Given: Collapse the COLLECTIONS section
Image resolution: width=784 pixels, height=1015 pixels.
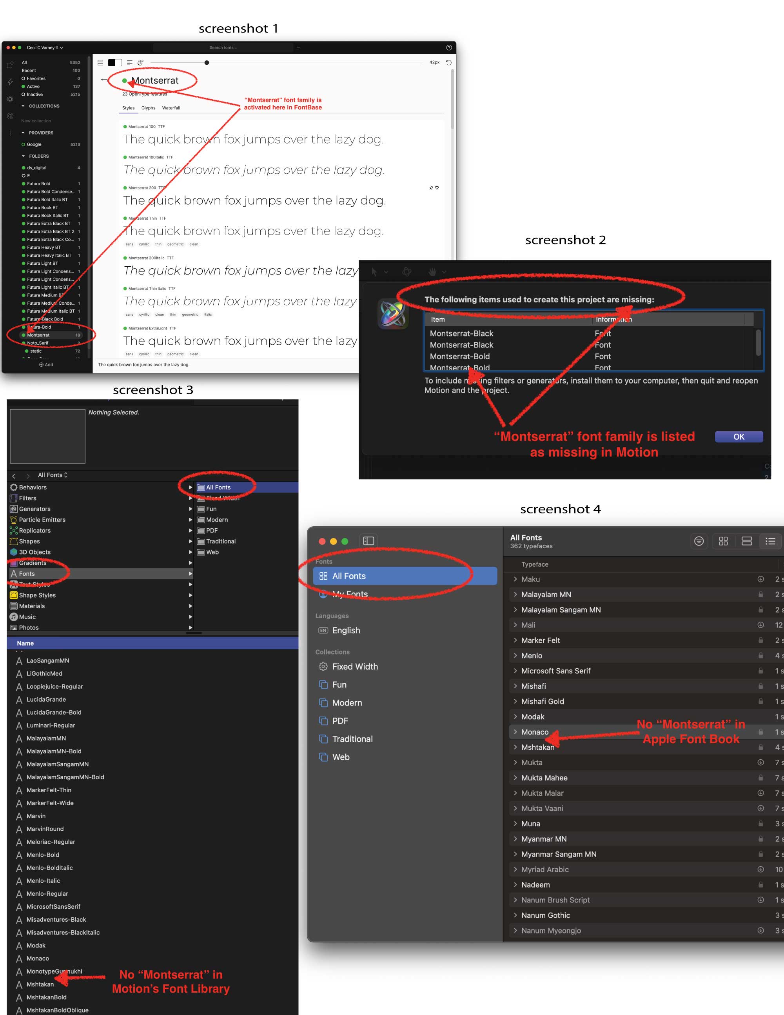Looking at the screenshot, I should pos(23,106).
